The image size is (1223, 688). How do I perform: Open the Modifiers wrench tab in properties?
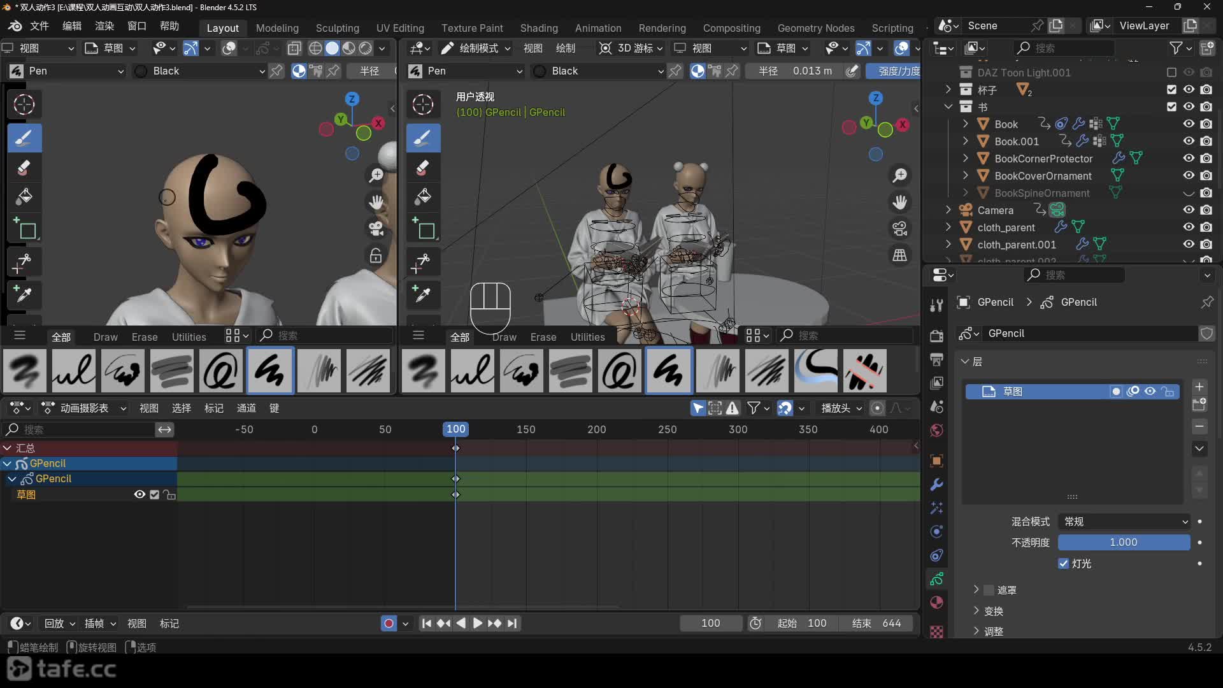point(936,485)
